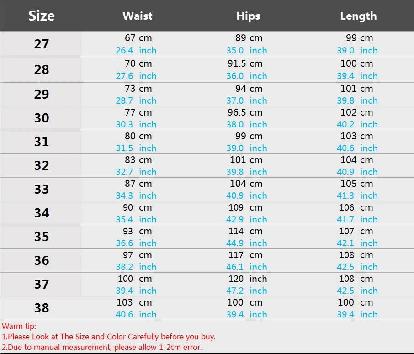Click the Length column header
414x354 pixels.
(x=358, y=16)
